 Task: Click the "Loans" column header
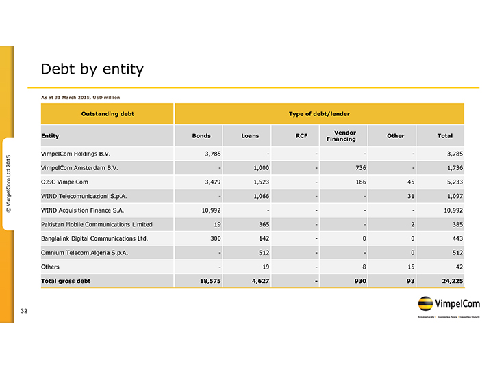tap(251, 135)
